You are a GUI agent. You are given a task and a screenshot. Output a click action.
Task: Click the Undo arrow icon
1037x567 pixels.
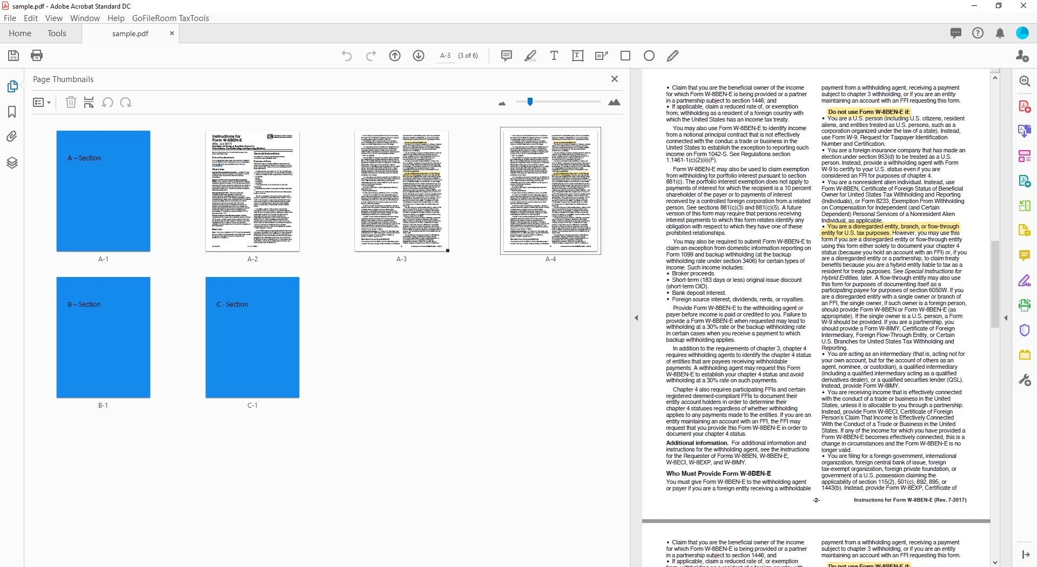pyautogui.click(x=347, y=56)
